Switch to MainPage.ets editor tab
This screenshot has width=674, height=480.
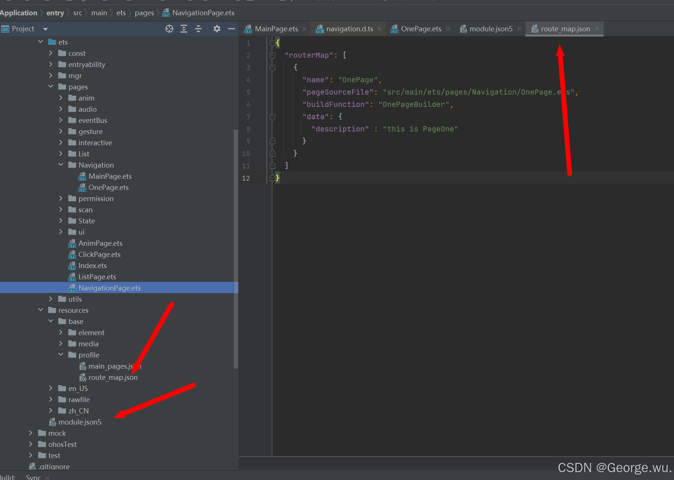pos(277,29)
